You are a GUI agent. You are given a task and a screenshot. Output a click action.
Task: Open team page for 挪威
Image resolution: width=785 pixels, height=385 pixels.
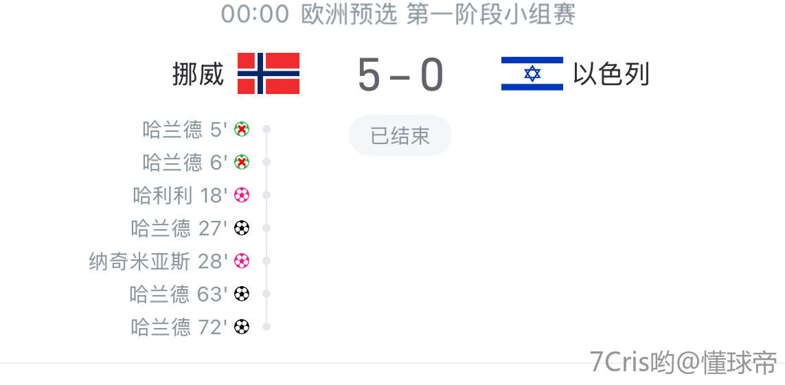coord(198,74)
